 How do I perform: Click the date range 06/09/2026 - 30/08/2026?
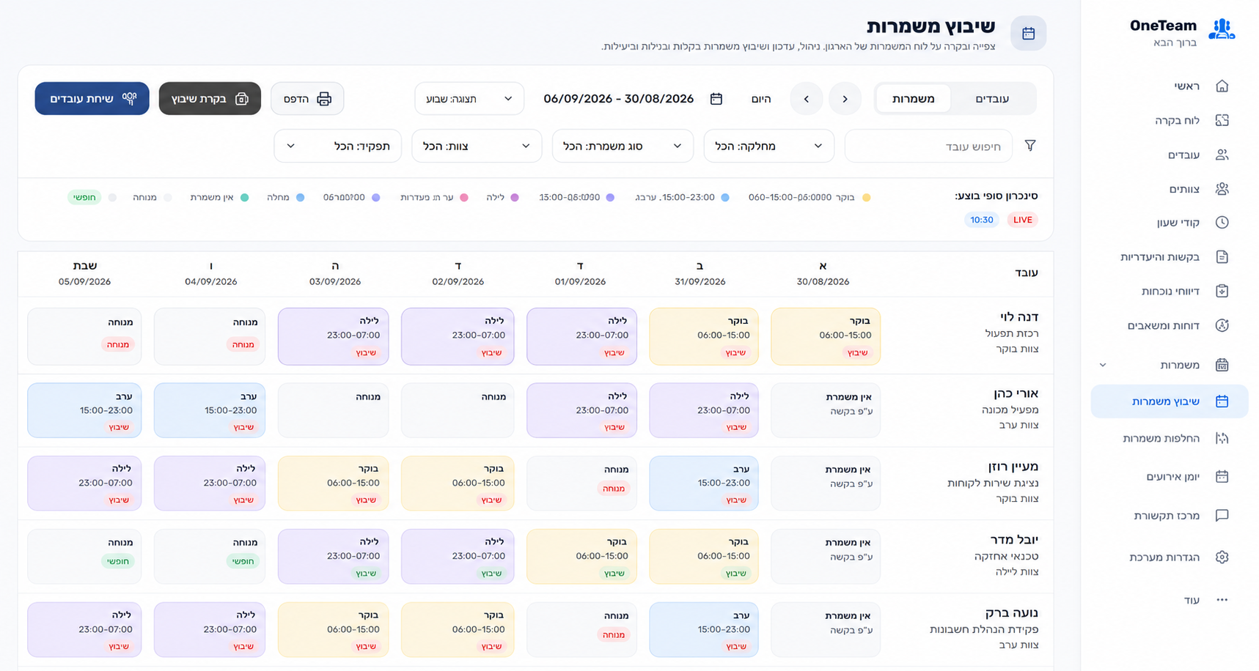click(618, 99)
